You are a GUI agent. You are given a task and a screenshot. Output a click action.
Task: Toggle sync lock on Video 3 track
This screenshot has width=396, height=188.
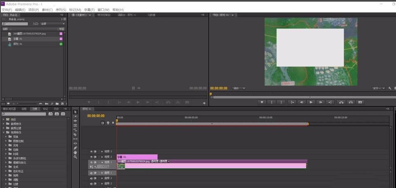point(95,152)
